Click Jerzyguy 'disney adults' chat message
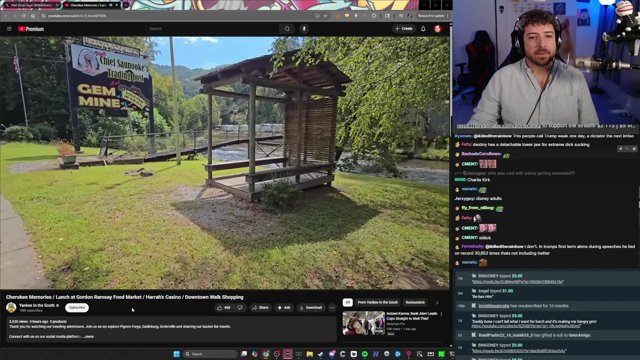Viewport: 640px width, 360px height. click(478, 198)
